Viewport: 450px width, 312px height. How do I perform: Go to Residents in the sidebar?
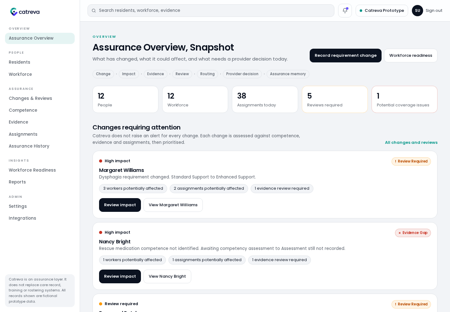click(40, 62)
